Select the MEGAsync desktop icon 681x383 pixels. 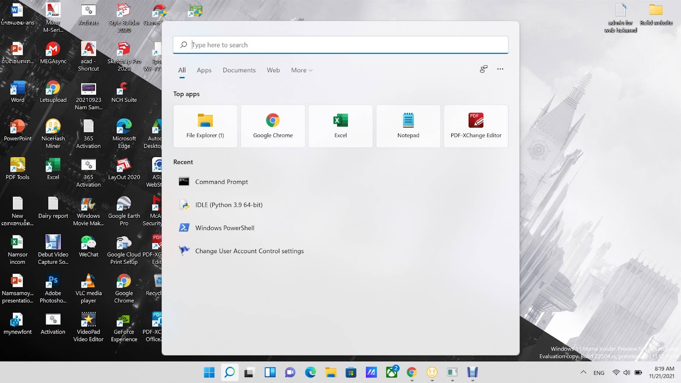click(53, 54)
